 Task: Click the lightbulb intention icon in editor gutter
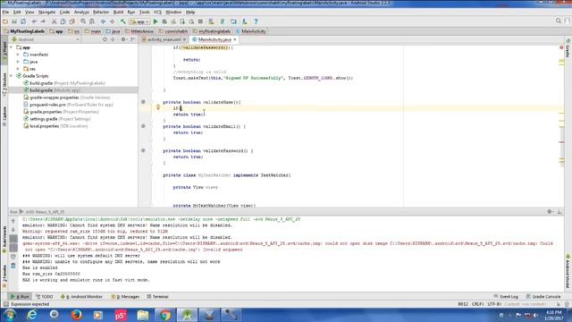click(x=158, y=107)
